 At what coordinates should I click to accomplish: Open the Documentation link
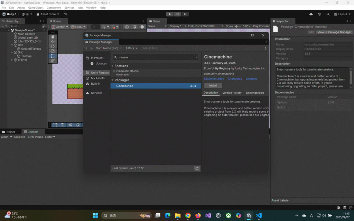(214, 79)
